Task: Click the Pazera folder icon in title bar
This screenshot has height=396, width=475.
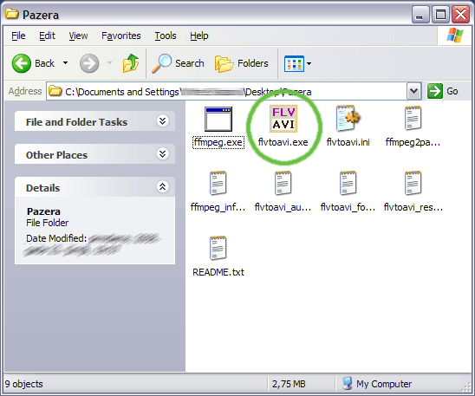Action: pos(12,14)
